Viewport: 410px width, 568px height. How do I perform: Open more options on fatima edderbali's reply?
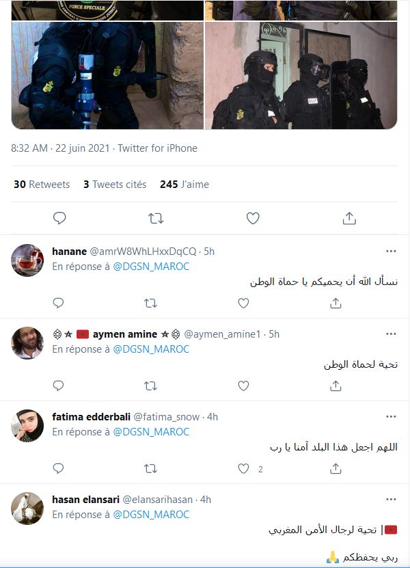click(x=391, y=416)
